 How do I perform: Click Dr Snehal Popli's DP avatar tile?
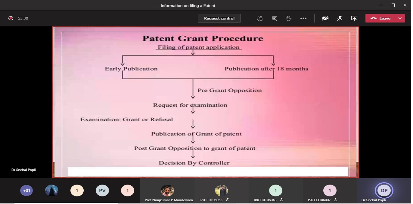pos(384,191)
